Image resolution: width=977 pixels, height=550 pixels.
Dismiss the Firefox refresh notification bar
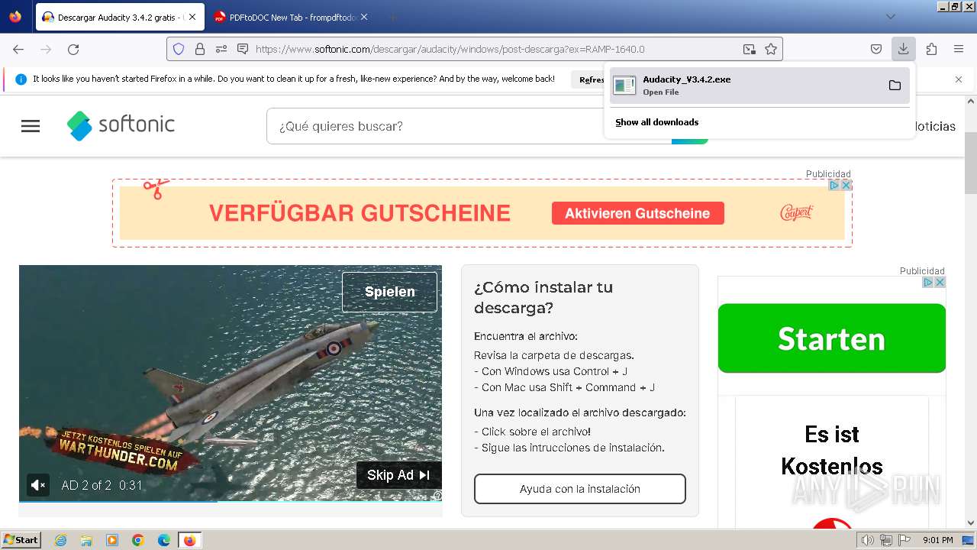pyautogui.click(x=959, y=79)
